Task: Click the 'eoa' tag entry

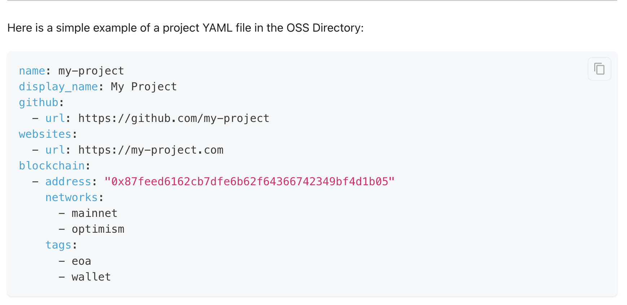Action: tap(81, 261)
